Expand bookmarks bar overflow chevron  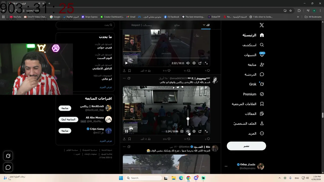click(x=298, y=17)
